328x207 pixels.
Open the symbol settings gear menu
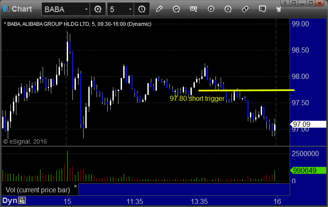[x=98, y=9]
